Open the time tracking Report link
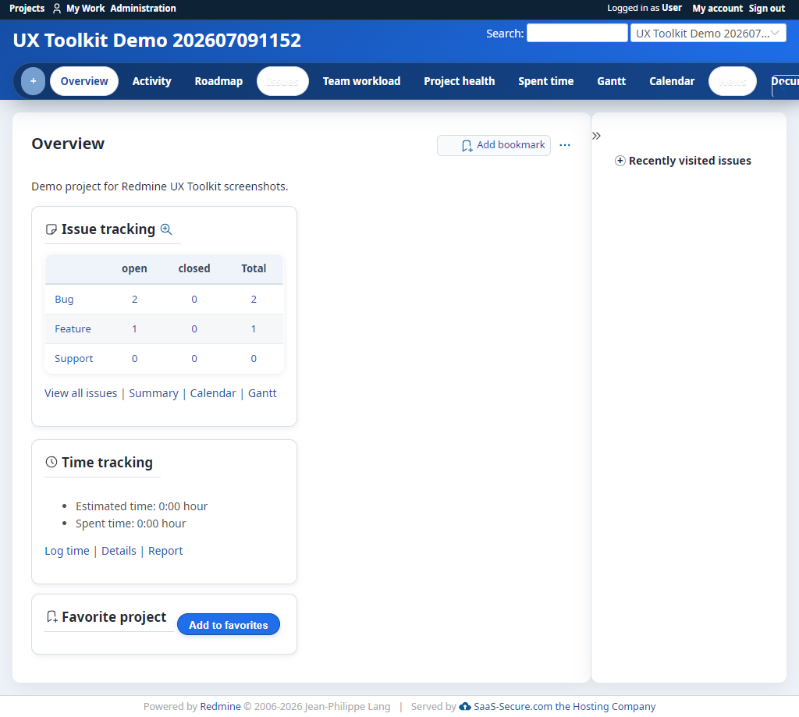This screenshot has width=799, height=717. click(165, 551)
